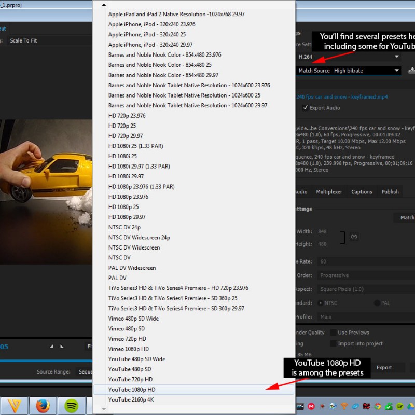
Task: Open Firefox from the taskbar
Action: click(43, 406)
